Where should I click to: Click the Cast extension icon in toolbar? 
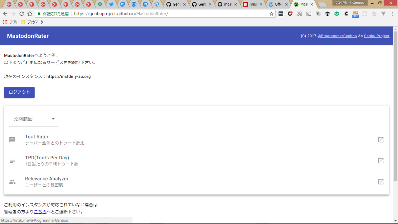tap(309, 14)
